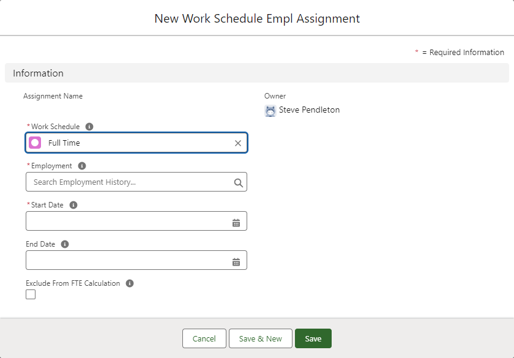Clear the Full Time work schedule selection

point(238,143)
